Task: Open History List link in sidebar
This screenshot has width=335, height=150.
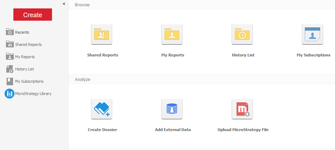Action: click(x=25, y=69)
